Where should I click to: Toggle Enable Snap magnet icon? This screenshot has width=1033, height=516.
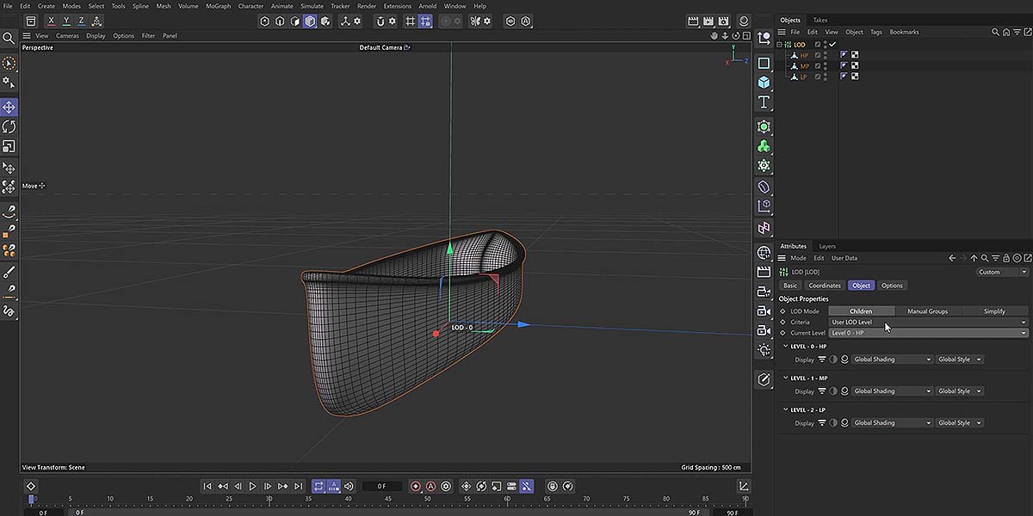tap(380, 21)
